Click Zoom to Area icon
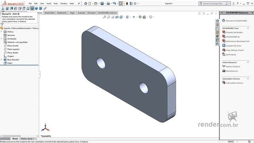The width and height of the screenshot is (254, 143). (109, 17)
